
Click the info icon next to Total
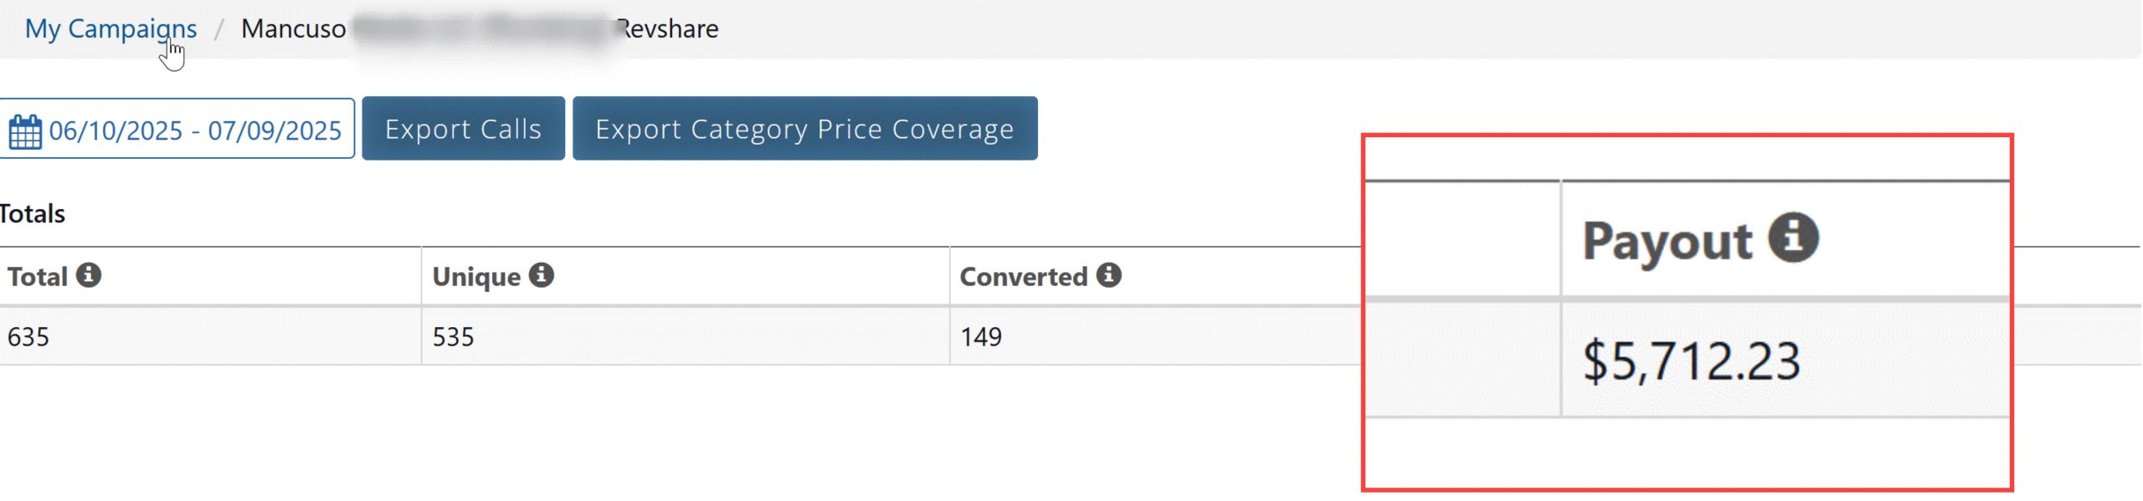(89, 275)
